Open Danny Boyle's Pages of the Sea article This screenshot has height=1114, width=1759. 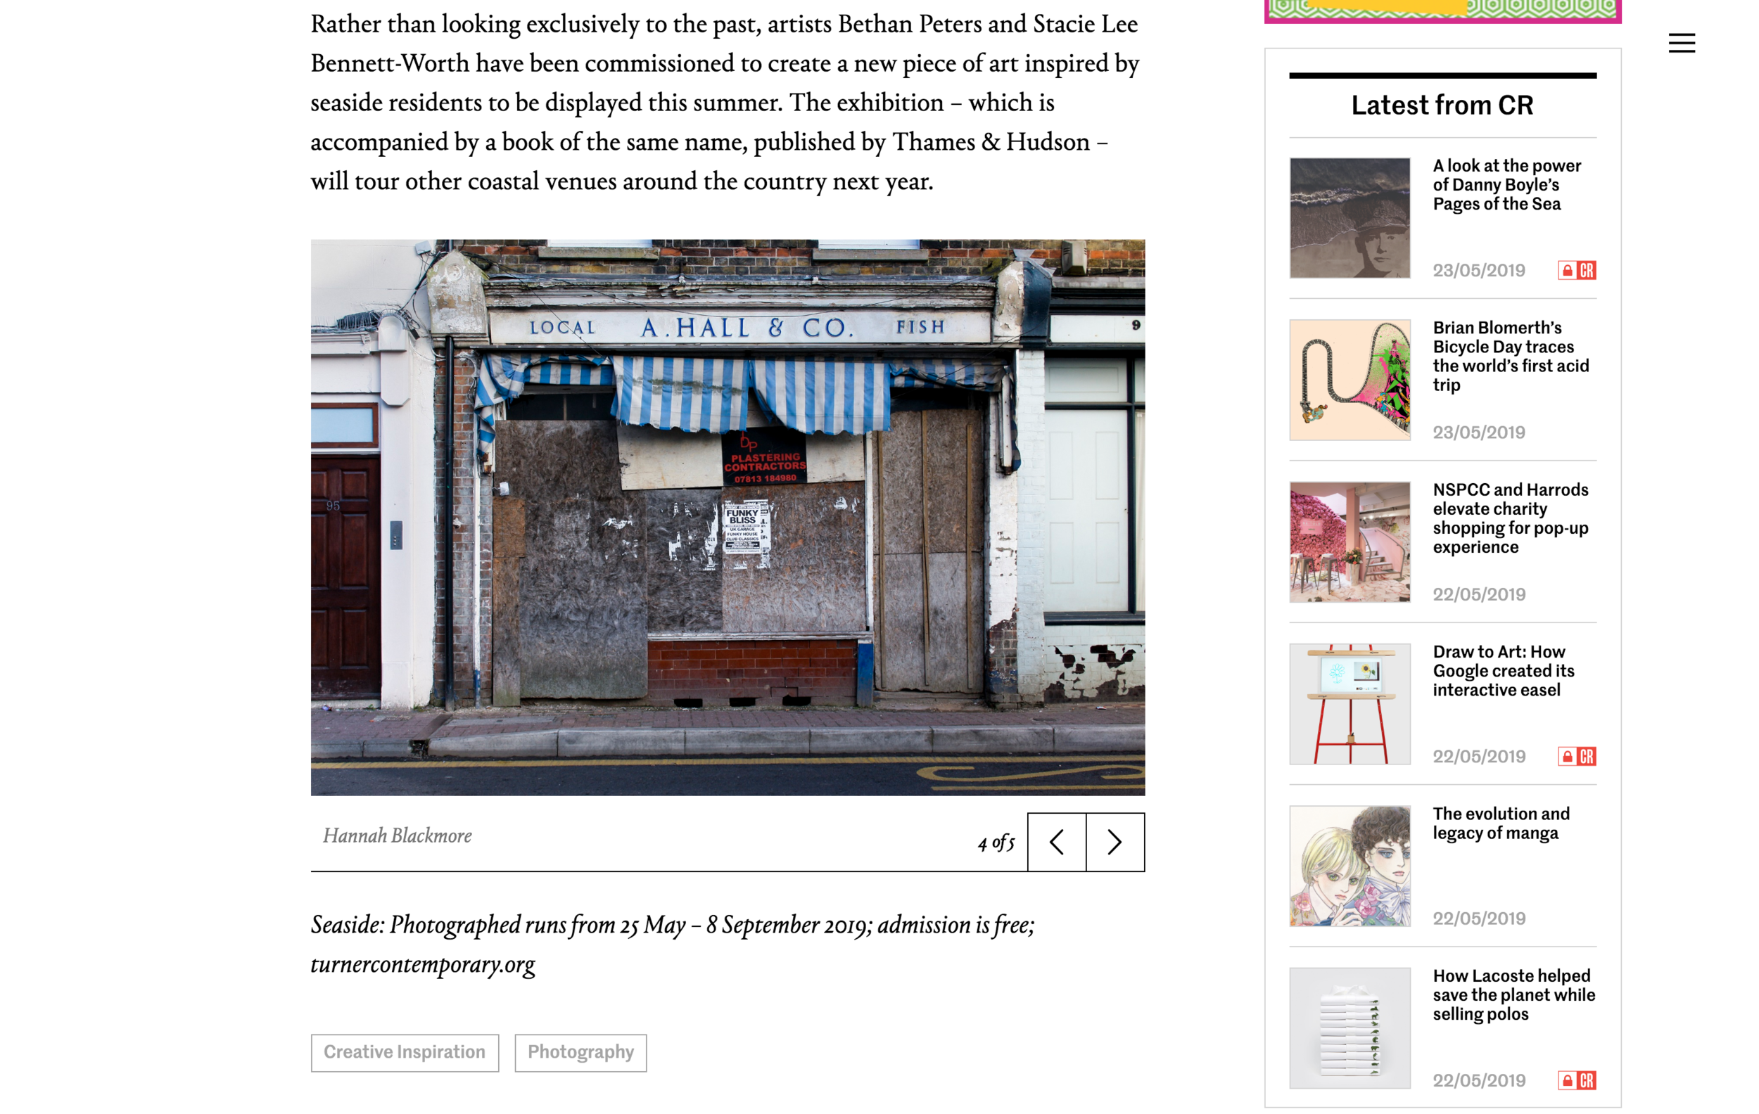tap(1506, 185)
